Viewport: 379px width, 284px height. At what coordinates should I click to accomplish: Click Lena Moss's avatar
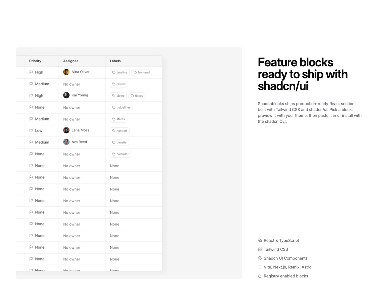(66, 130)
